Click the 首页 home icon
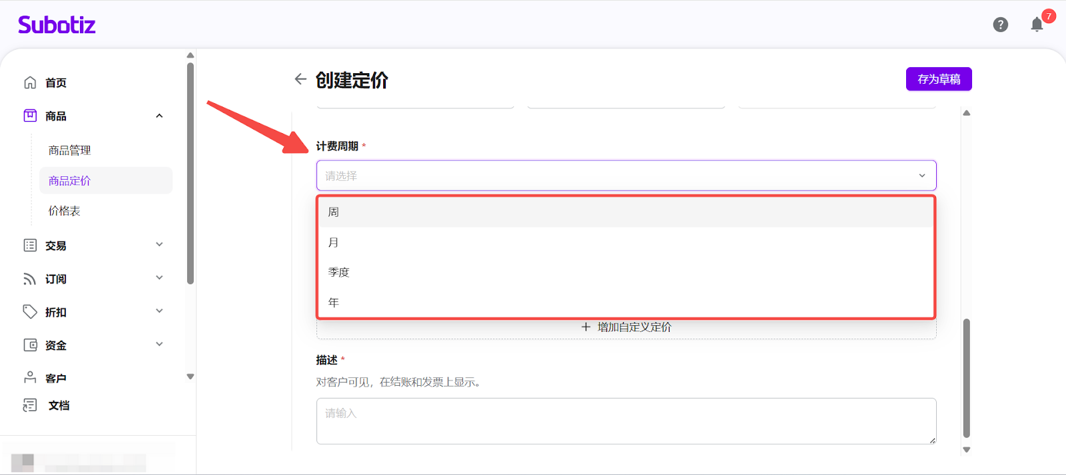This screenshot has height=475, width=1066. pos(30,82)
